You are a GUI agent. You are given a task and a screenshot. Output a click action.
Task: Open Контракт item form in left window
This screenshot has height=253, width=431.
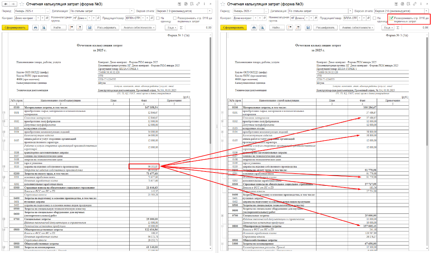click(47, 18)
